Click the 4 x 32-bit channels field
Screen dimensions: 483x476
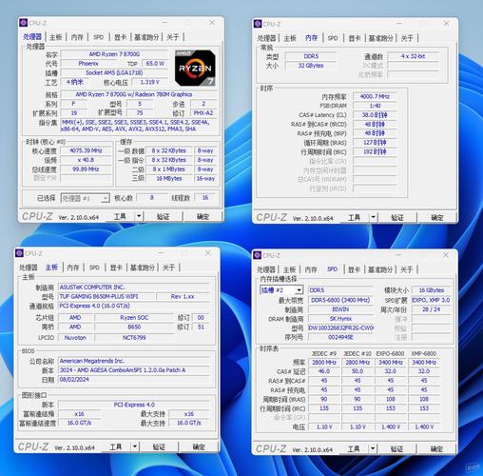[413, 56]
